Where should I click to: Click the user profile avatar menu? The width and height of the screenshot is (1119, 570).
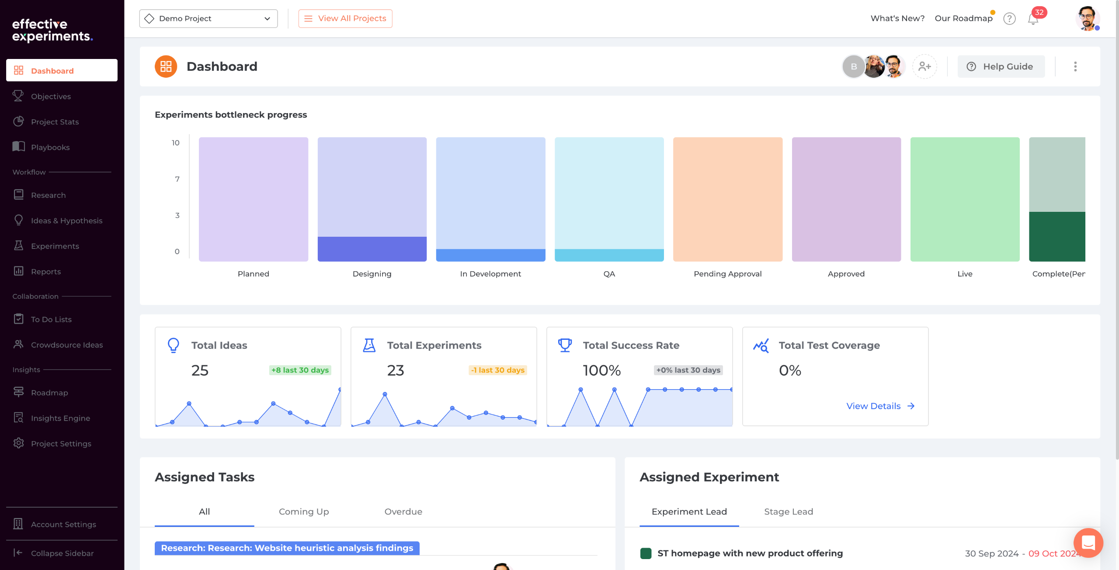[1087, 18]
